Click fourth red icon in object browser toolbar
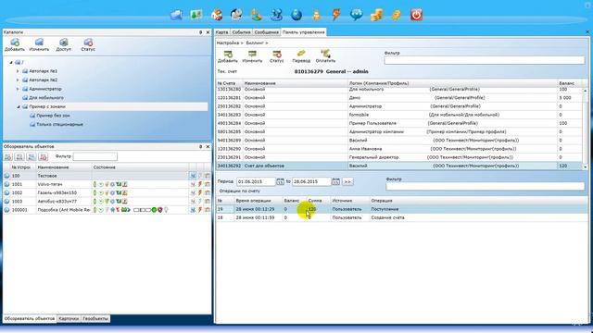 click(44, 156)
